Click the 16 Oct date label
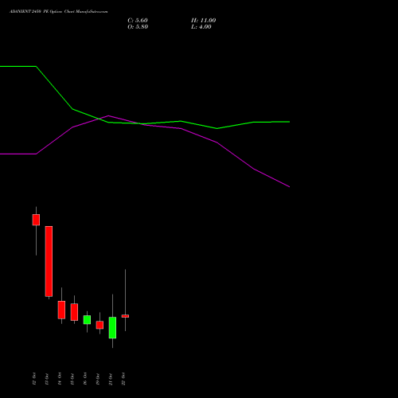398x398 pixels. 85,379
